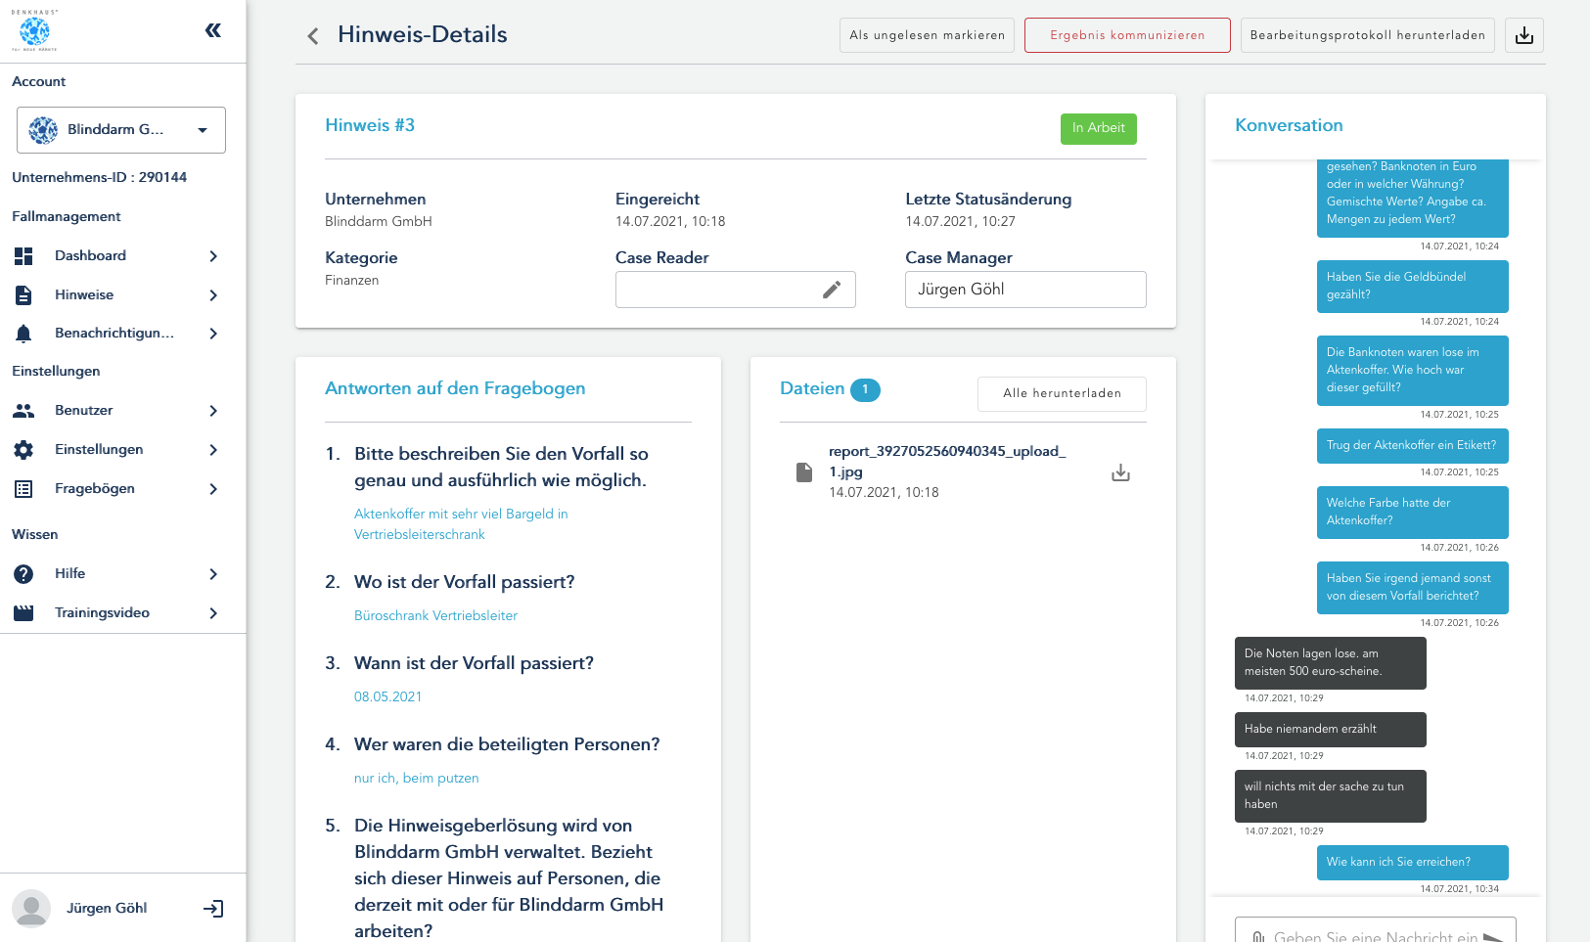Click Alle herunterladen button
The image size is (1590, 942).
(x=1062, y=393)
